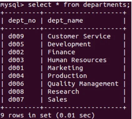This screenshot has height=119, width=132.
Task: Select the 'Human Resources' department name
Action: pyautogui.click(x=77, y=60)
